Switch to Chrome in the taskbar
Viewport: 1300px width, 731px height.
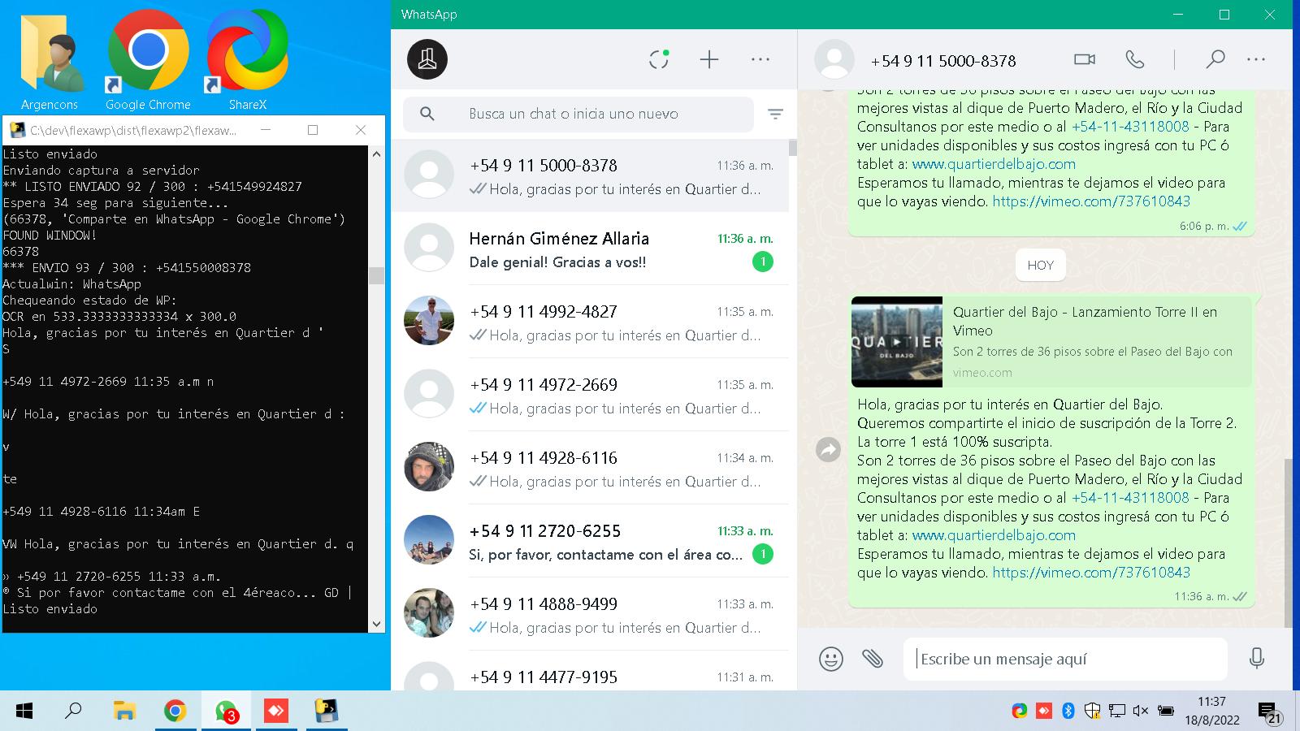175,712
